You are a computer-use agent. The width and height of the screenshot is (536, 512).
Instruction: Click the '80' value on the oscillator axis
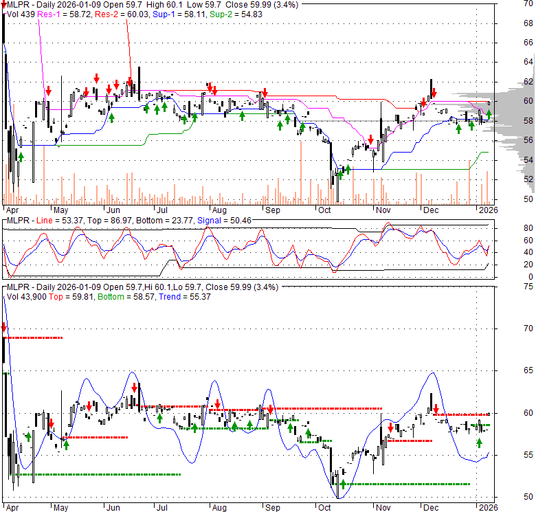(x=528, y=228)
